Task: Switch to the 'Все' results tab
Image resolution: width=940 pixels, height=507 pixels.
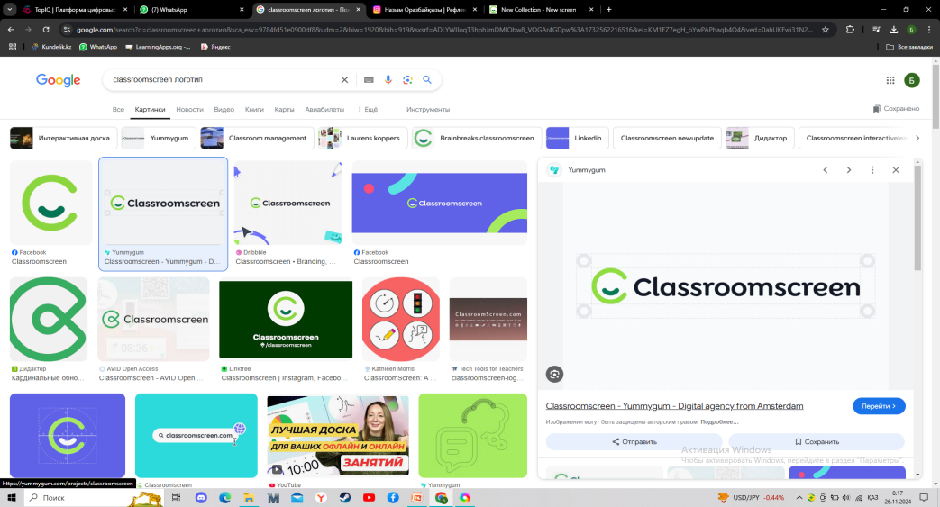Action: (118, 110)
